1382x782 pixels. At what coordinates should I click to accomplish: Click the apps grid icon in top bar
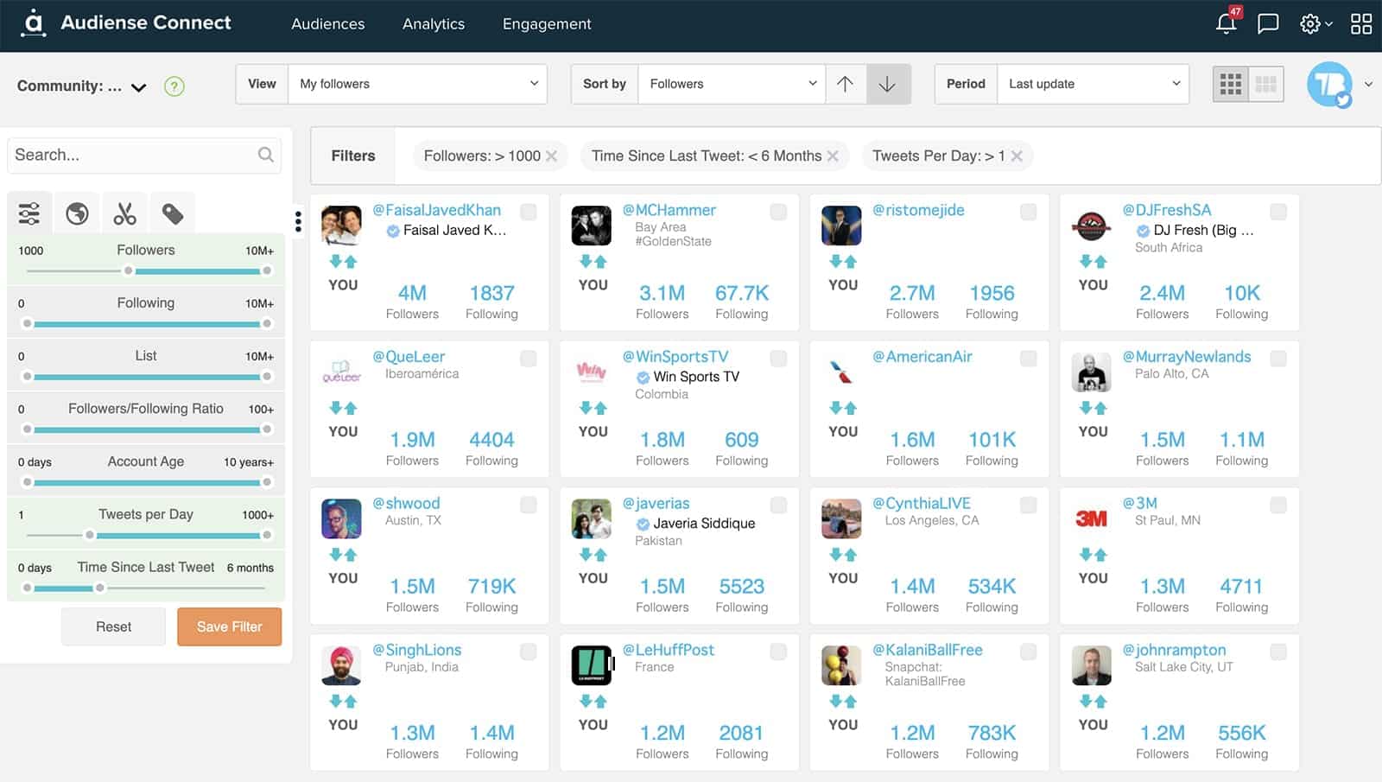1360,23
